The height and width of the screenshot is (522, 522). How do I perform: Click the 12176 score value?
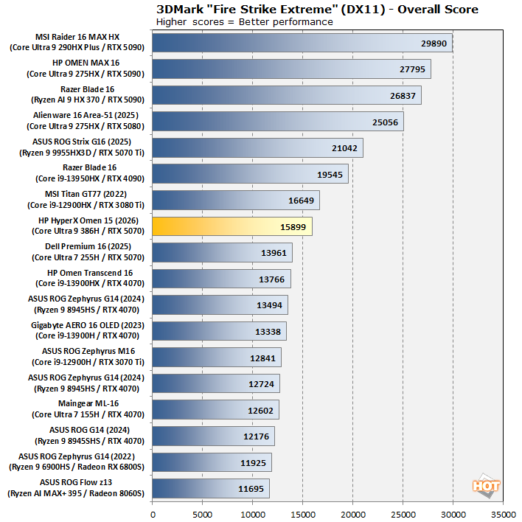tap(256, 436)
